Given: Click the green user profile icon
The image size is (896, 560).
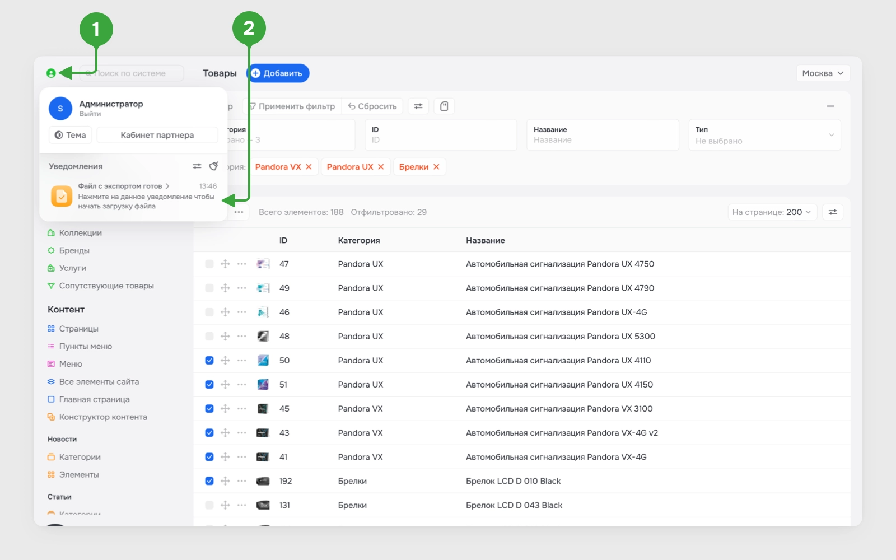Looking at the screenshot, I should click(x=51, y=73).
